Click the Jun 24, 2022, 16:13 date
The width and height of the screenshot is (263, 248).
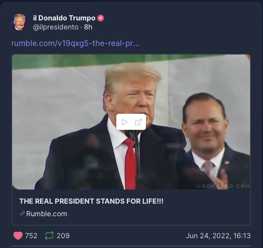(x=218, y=236)
